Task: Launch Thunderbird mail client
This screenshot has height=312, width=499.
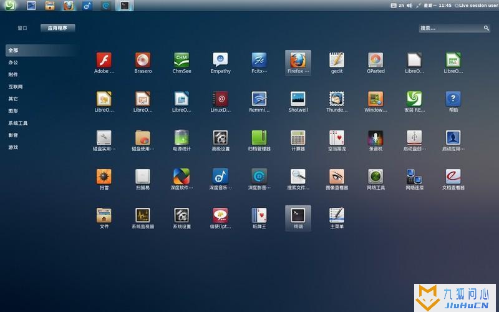Action: click(337, 102)
